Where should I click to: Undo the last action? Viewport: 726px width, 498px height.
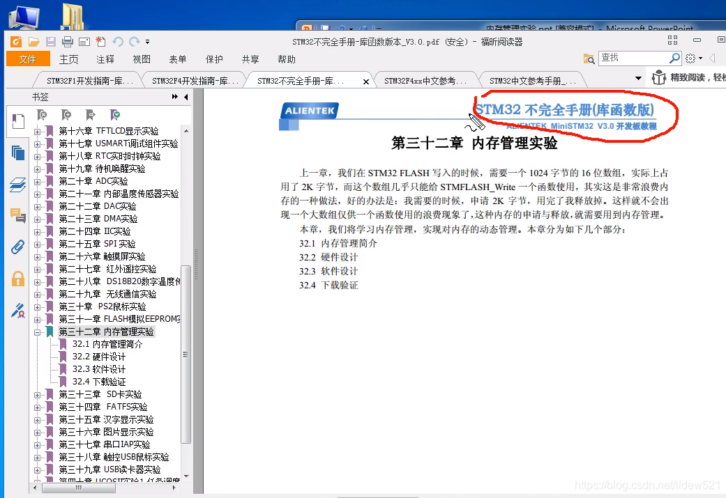(118, 42)
